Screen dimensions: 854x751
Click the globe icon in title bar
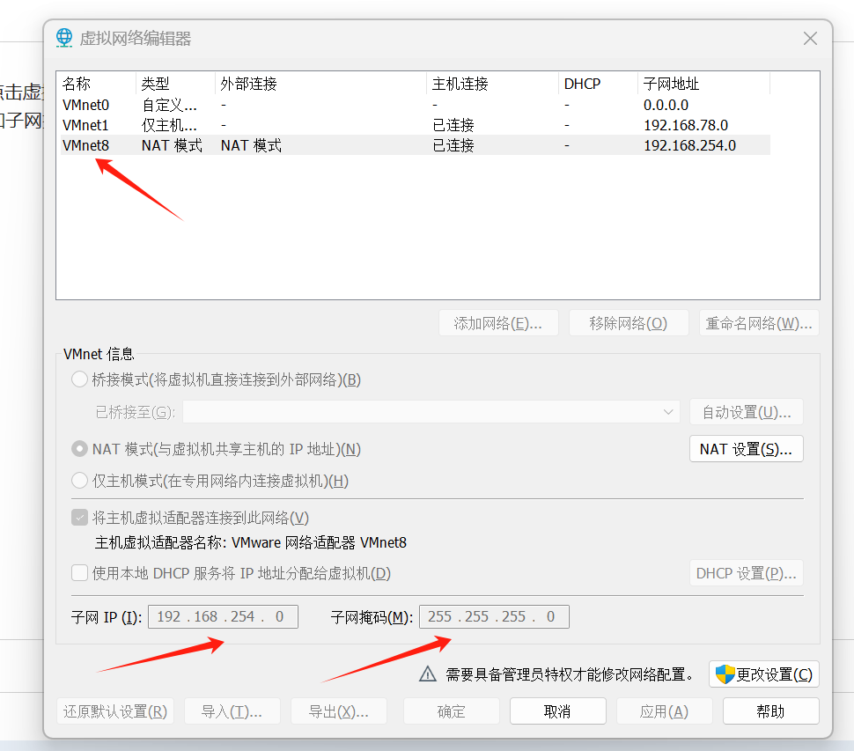(x=64, y=38)
